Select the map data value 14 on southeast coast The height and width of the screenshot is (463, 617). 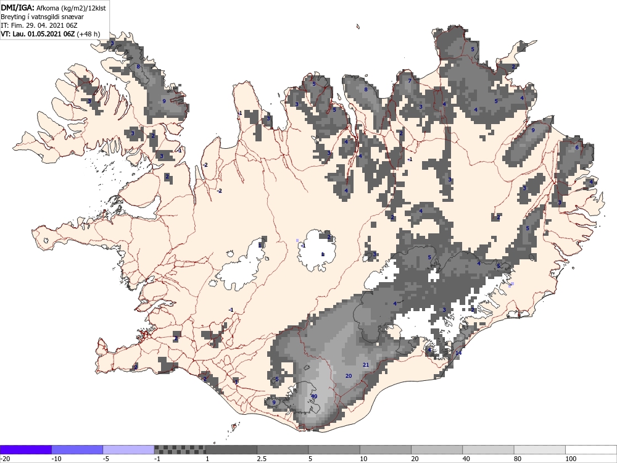(x=458, y=352)
